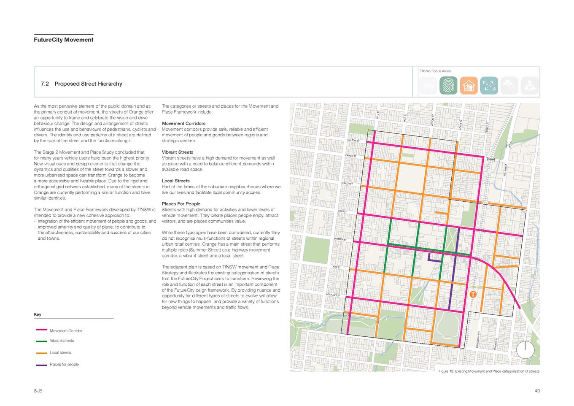Click the ENDSLEIGH AVE label on map
The height and width of the screenshot is (406, 574).
479,338
